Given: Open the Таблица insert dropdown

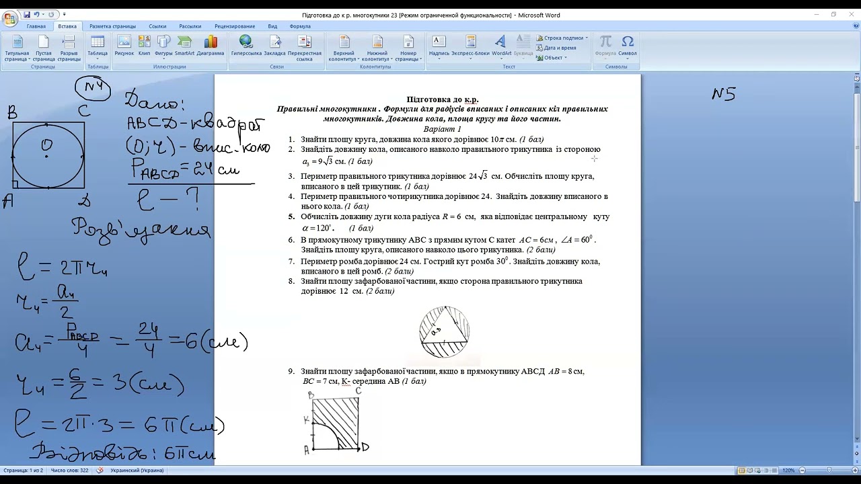Looking at the screenshot, I should 98,47.
